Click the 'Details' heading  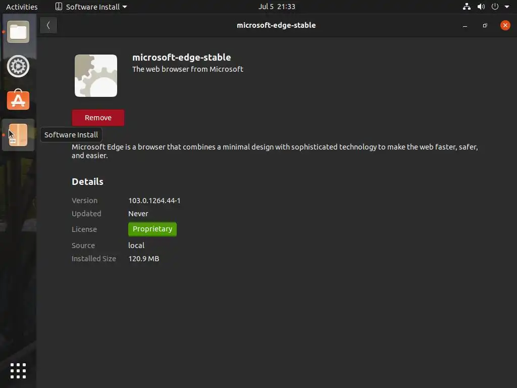click(x=87, y=182)
